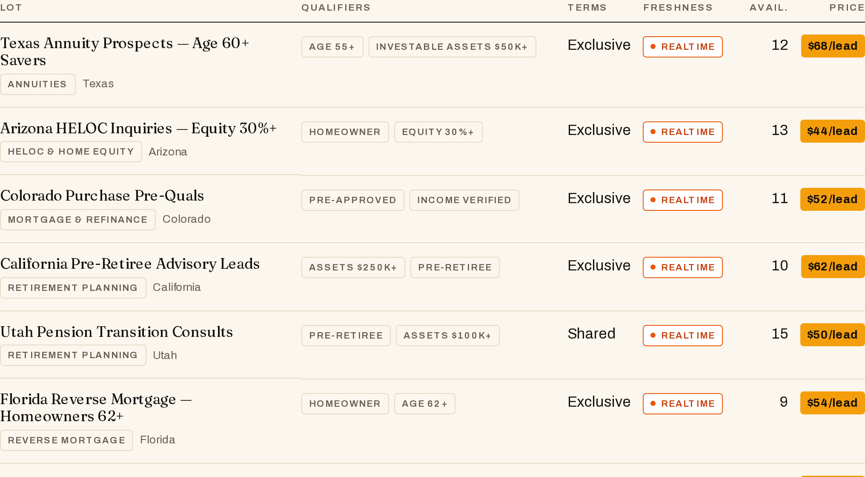This screenshot has width=865, height=477.
Task: Click the $68/lead price button
Action: tap(833, 46)
